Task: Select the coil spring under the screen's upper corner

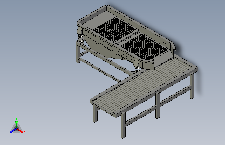Action: 81,38
